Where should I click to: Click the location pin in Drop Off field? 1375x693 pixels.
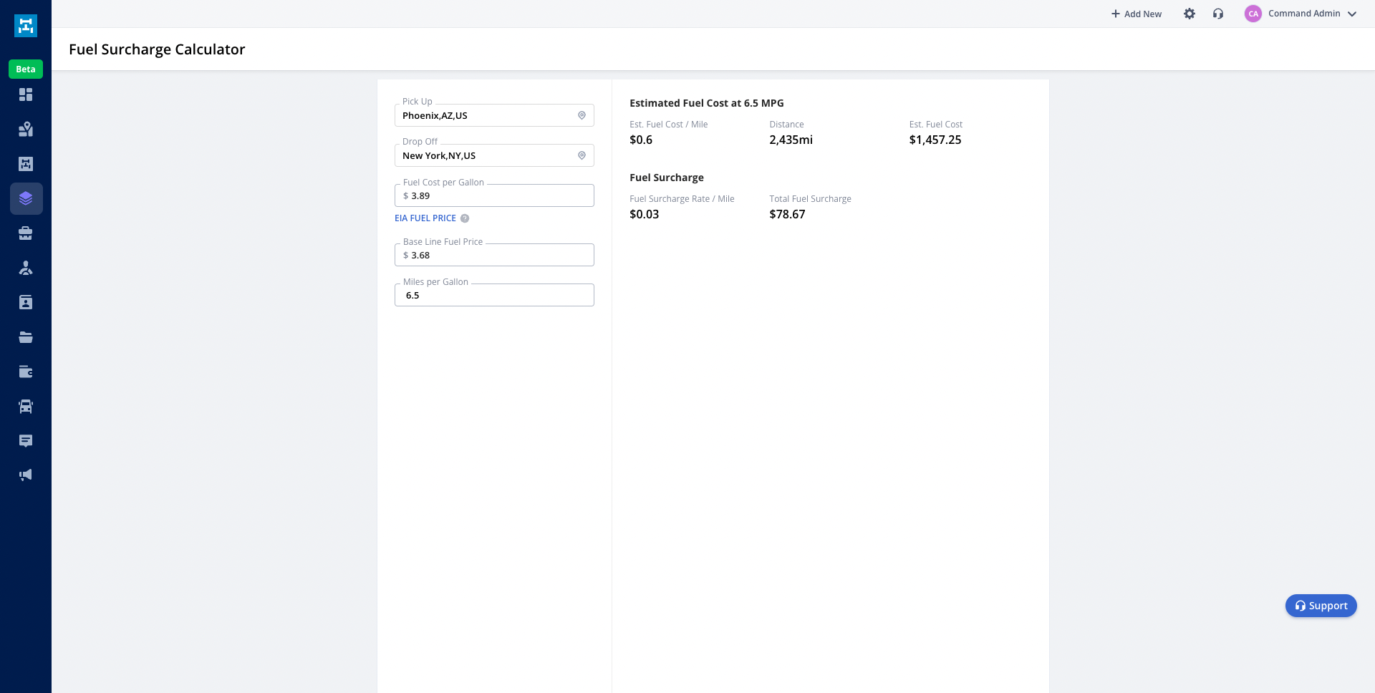[x=582, y=155]
